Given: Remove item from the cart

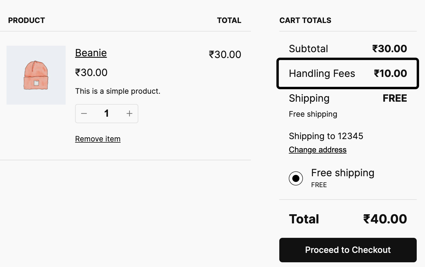Looking at the screenshot, I should (98, 139).
